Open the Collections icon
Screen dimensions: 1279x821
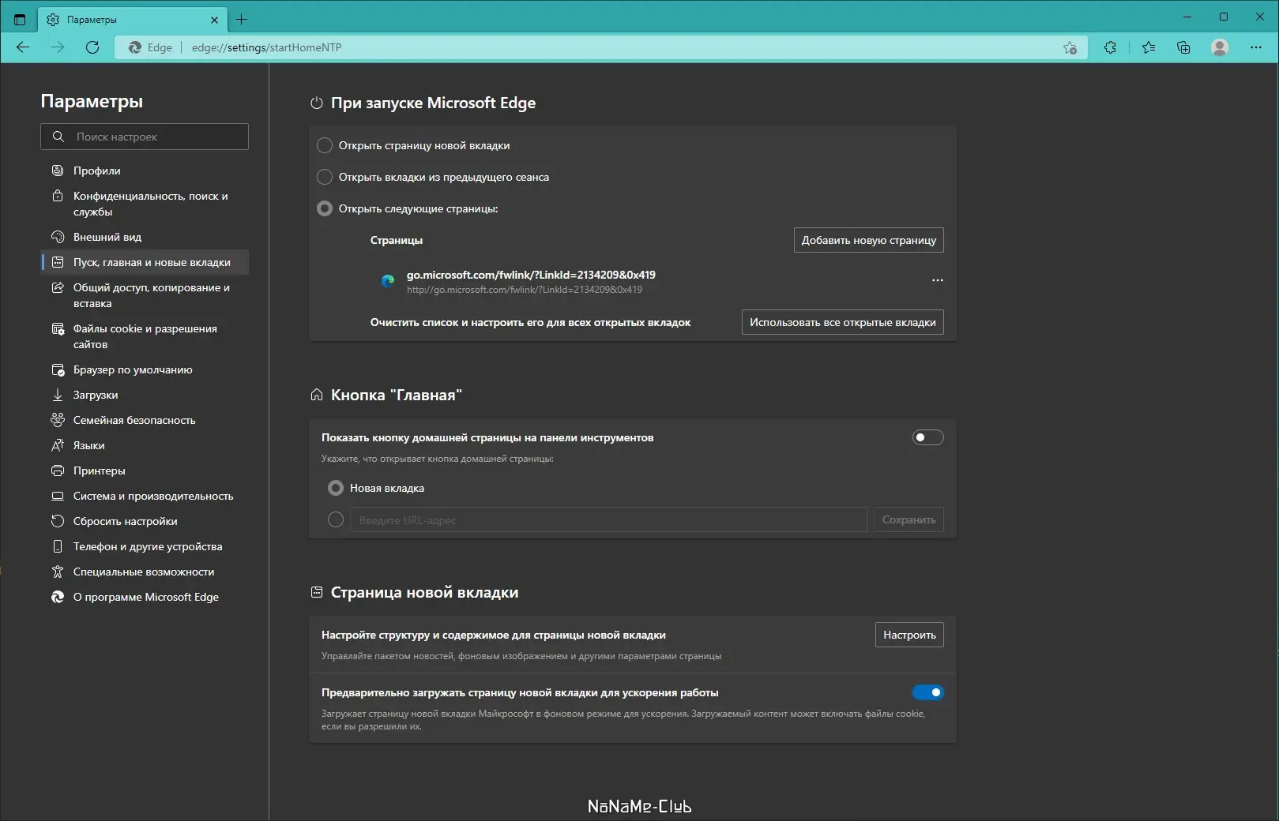[1183, 47]
